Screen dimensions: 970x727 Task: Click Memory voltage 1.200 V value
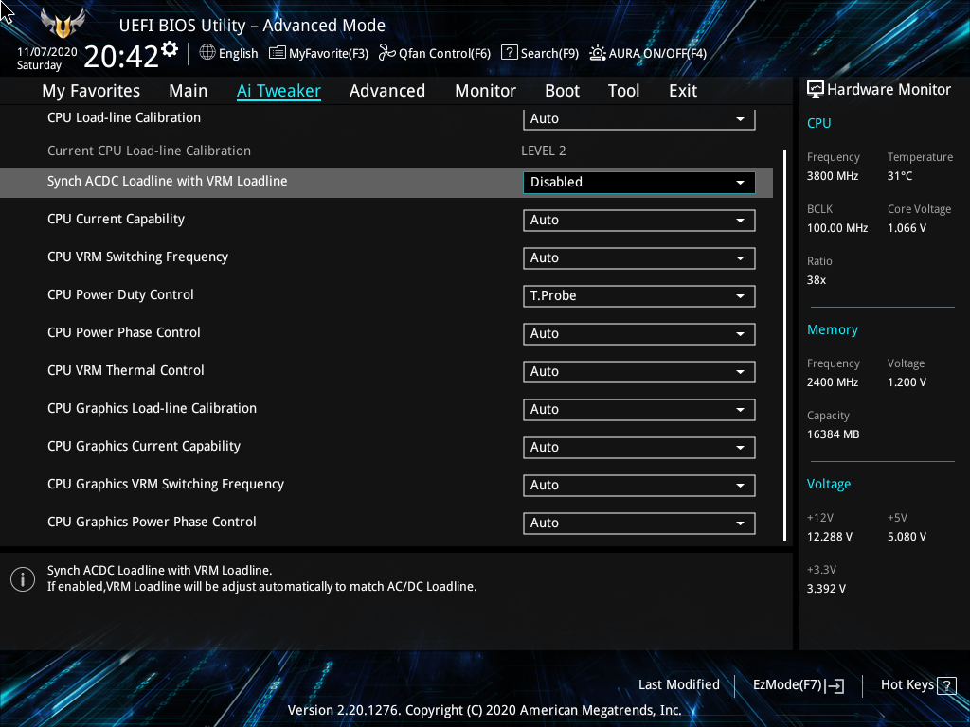pyautogui.click(x=907, y=382)
